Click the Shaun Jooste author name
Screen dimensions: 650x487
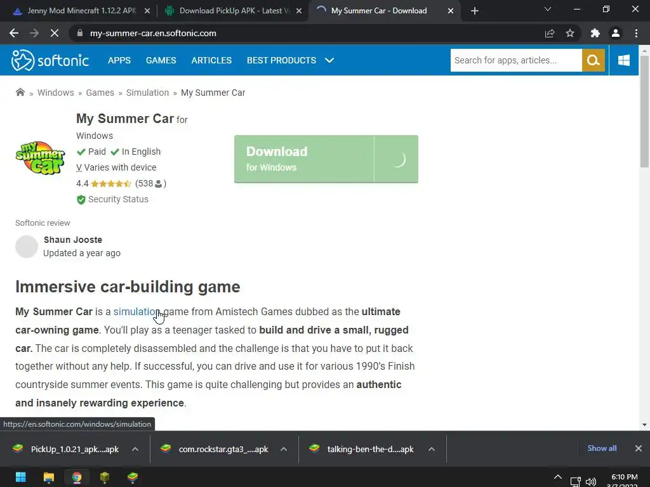[73, 240]
